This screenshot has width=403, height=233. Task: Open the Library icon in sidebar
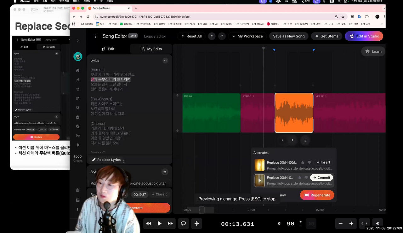[78, 98]
